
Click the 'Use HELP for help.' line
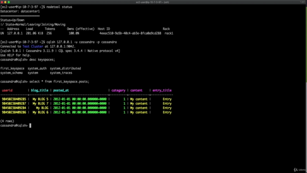click(16, 55)
